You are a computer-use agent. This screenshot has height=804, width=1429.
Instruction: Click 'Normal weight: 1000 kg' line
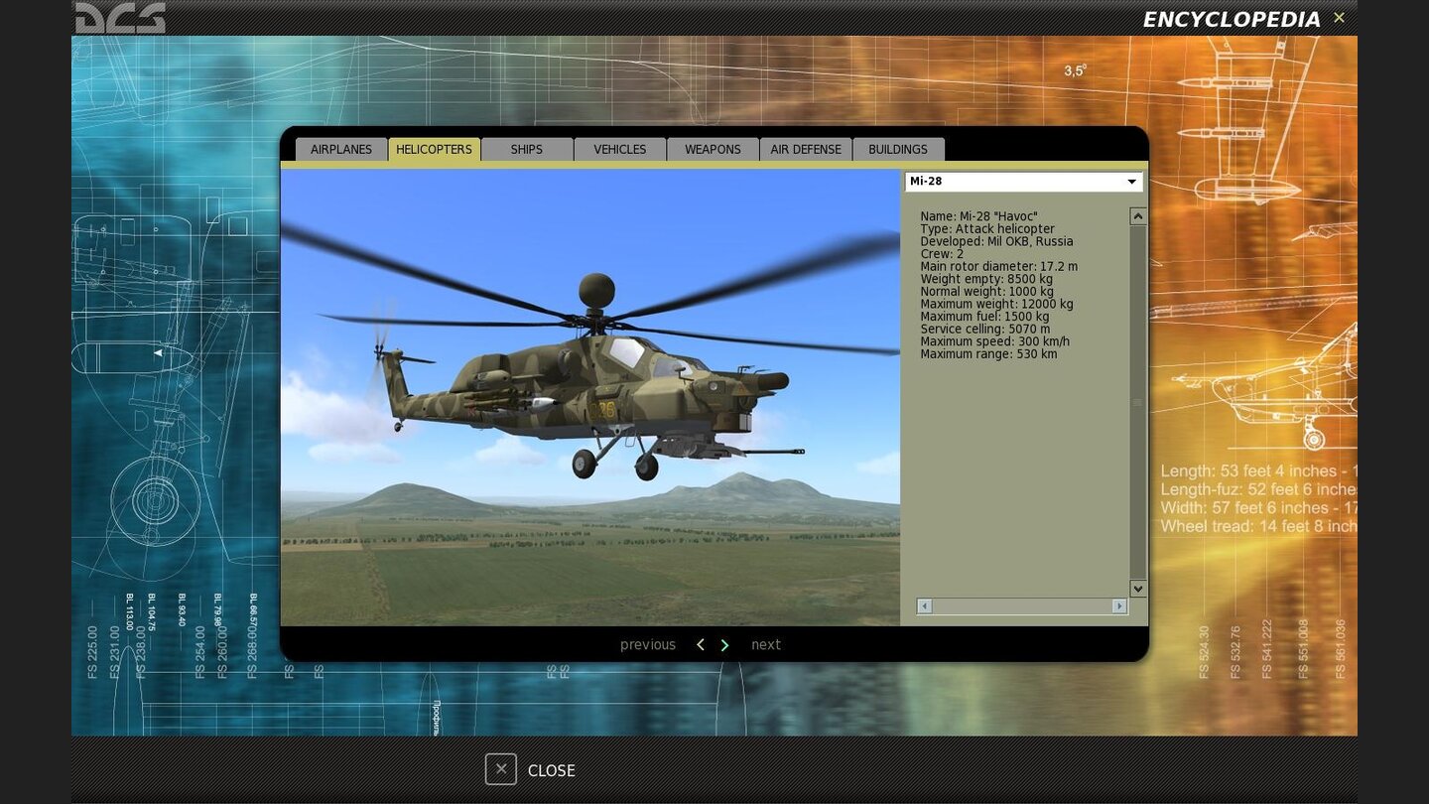tap(986, 292)
